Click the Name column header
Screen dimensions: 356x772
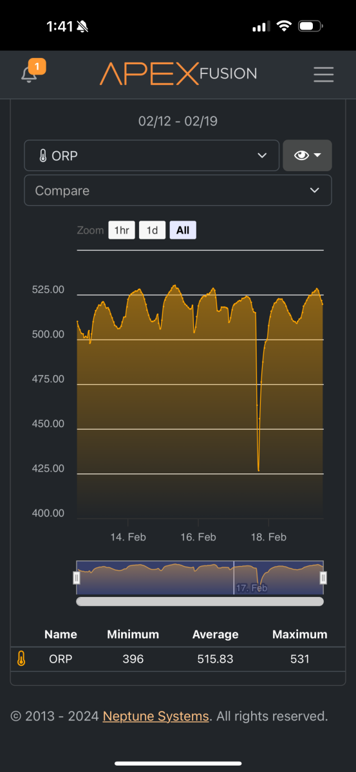[x=61, y=634]
